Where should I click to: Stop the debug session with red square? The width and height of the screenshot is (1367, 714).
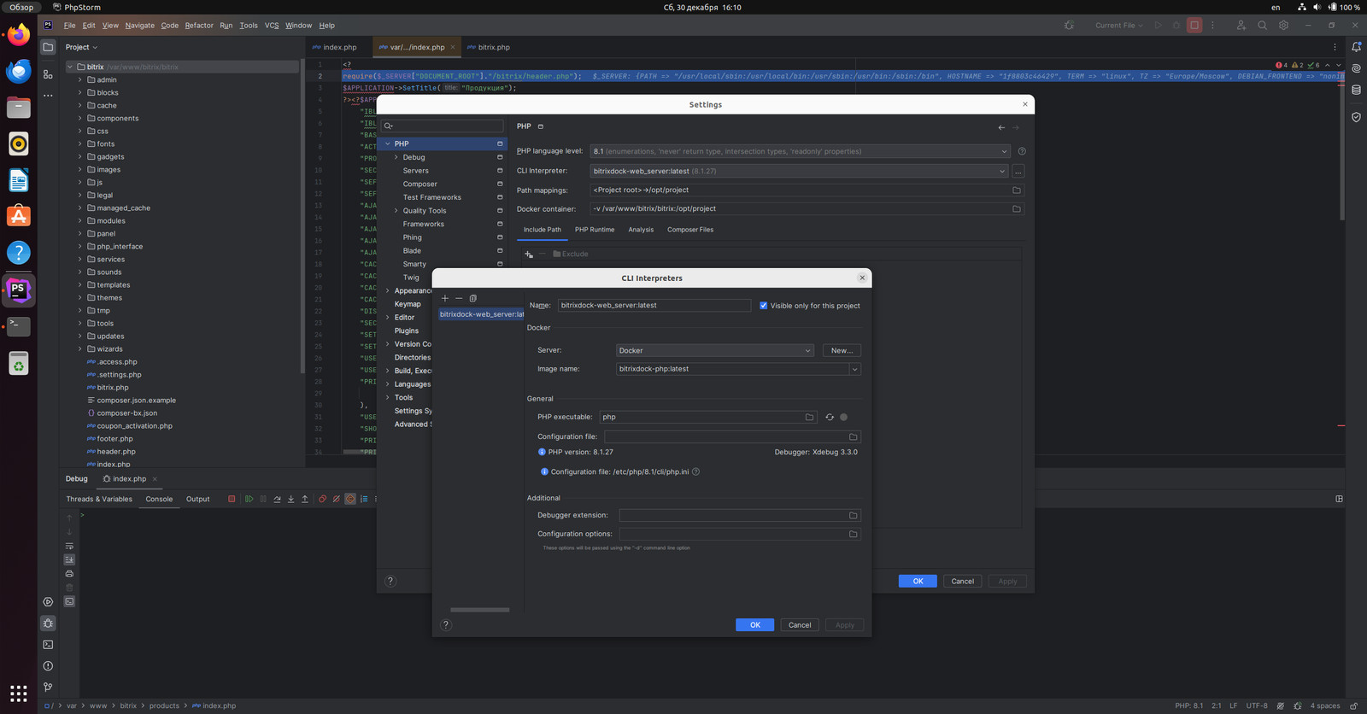(x=232, y=499)
